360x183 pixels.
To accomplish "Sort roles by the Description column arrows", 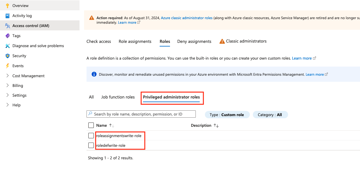I will tap(216, 126).
